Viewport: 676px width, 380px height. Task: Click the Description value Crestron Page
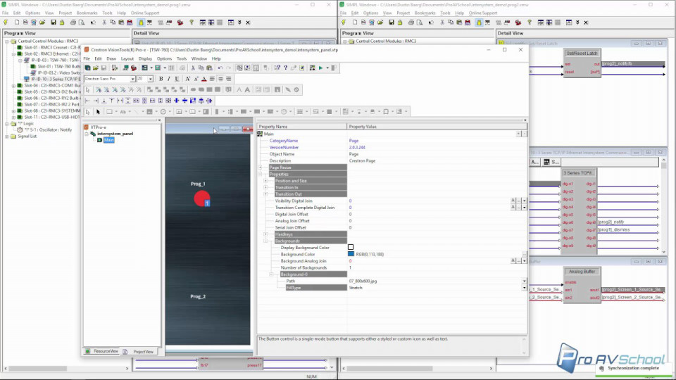tap(362, 160)
